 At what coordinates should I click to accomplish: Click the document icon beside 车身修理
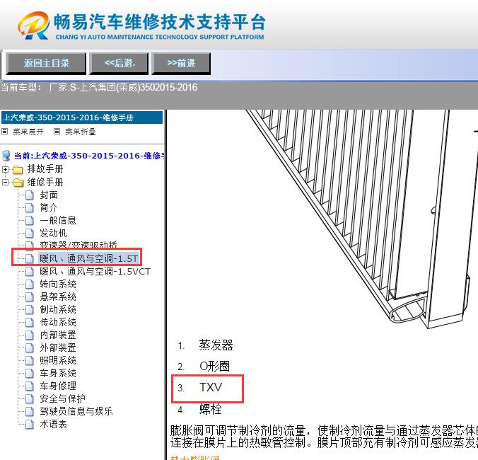click(29, 386)
